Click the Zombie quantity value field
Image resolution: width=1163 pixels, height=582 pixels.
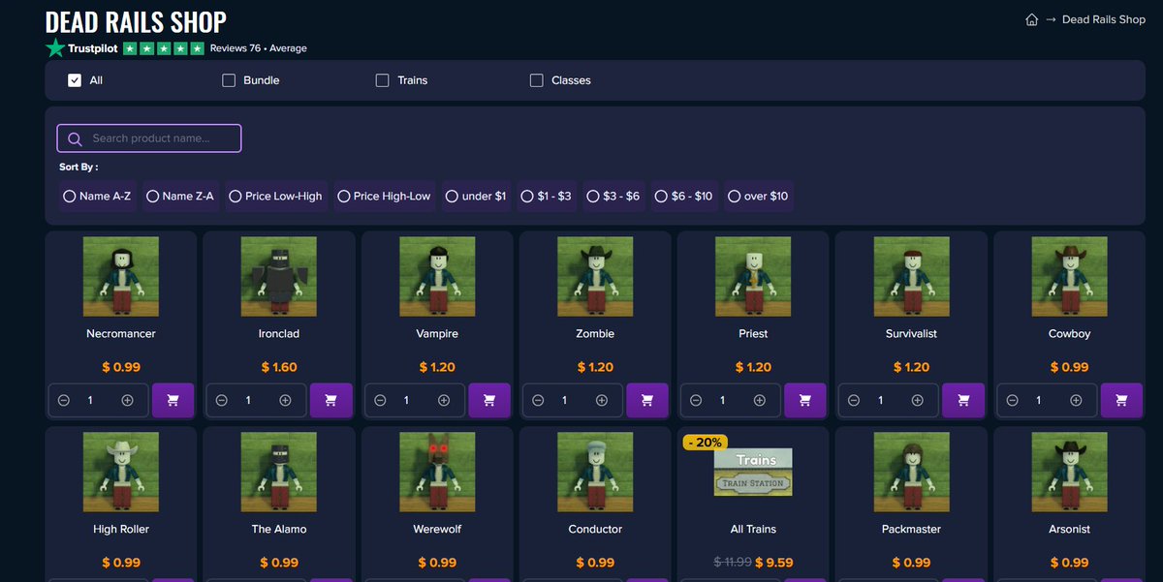[565, 400]
